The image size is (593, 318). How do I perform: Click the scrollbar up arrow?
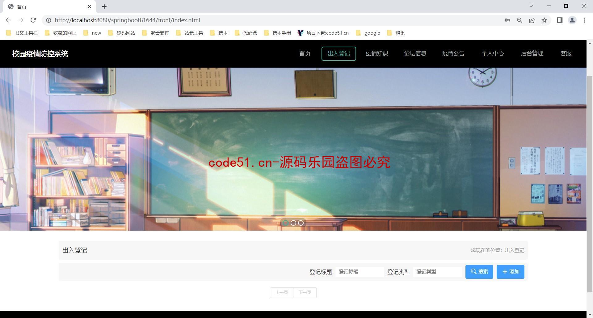(590, 43)
